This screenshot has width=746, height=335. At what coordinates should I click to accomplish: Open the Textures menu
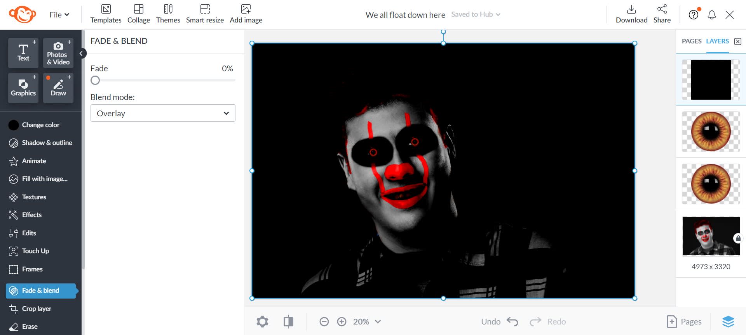click(x=27, y=197)
